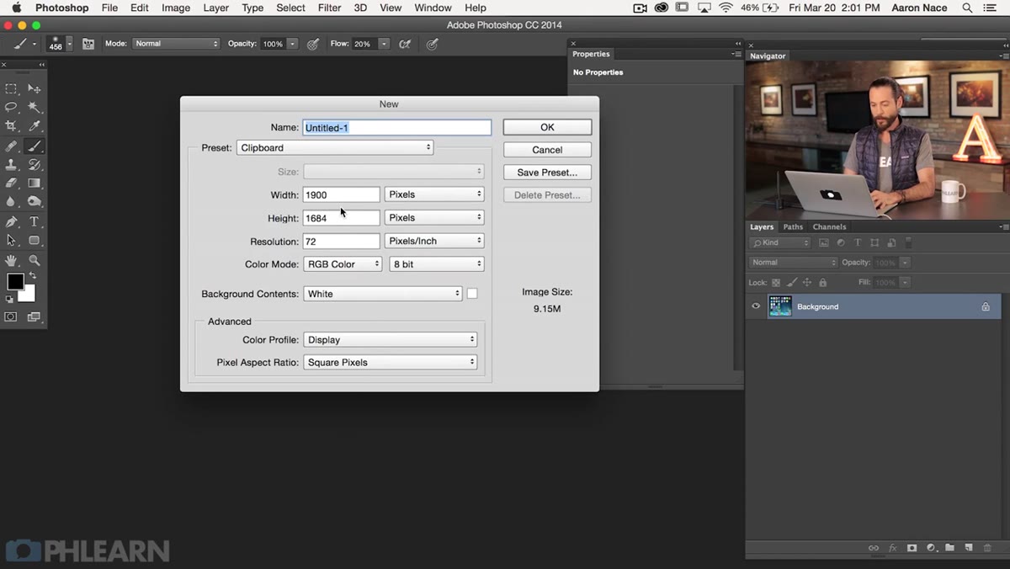Select the Rounded Rectangle shape tool

point(35,241)
